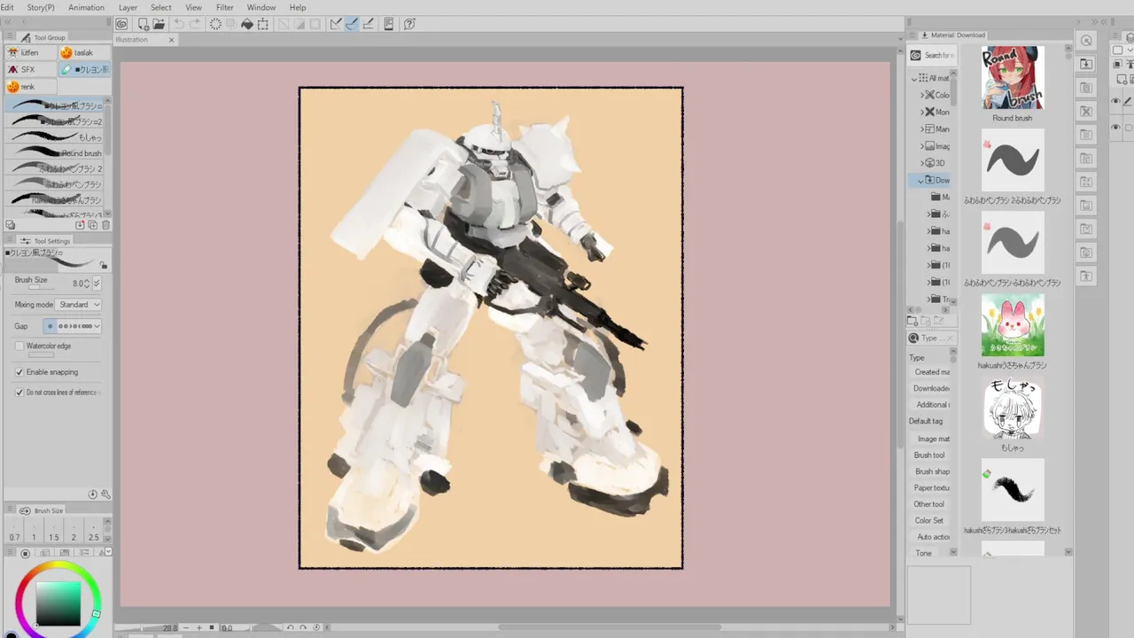The image size is (1134, 638).
Task: Select the クレヨン風 tool group
Action: click(85, 69)
